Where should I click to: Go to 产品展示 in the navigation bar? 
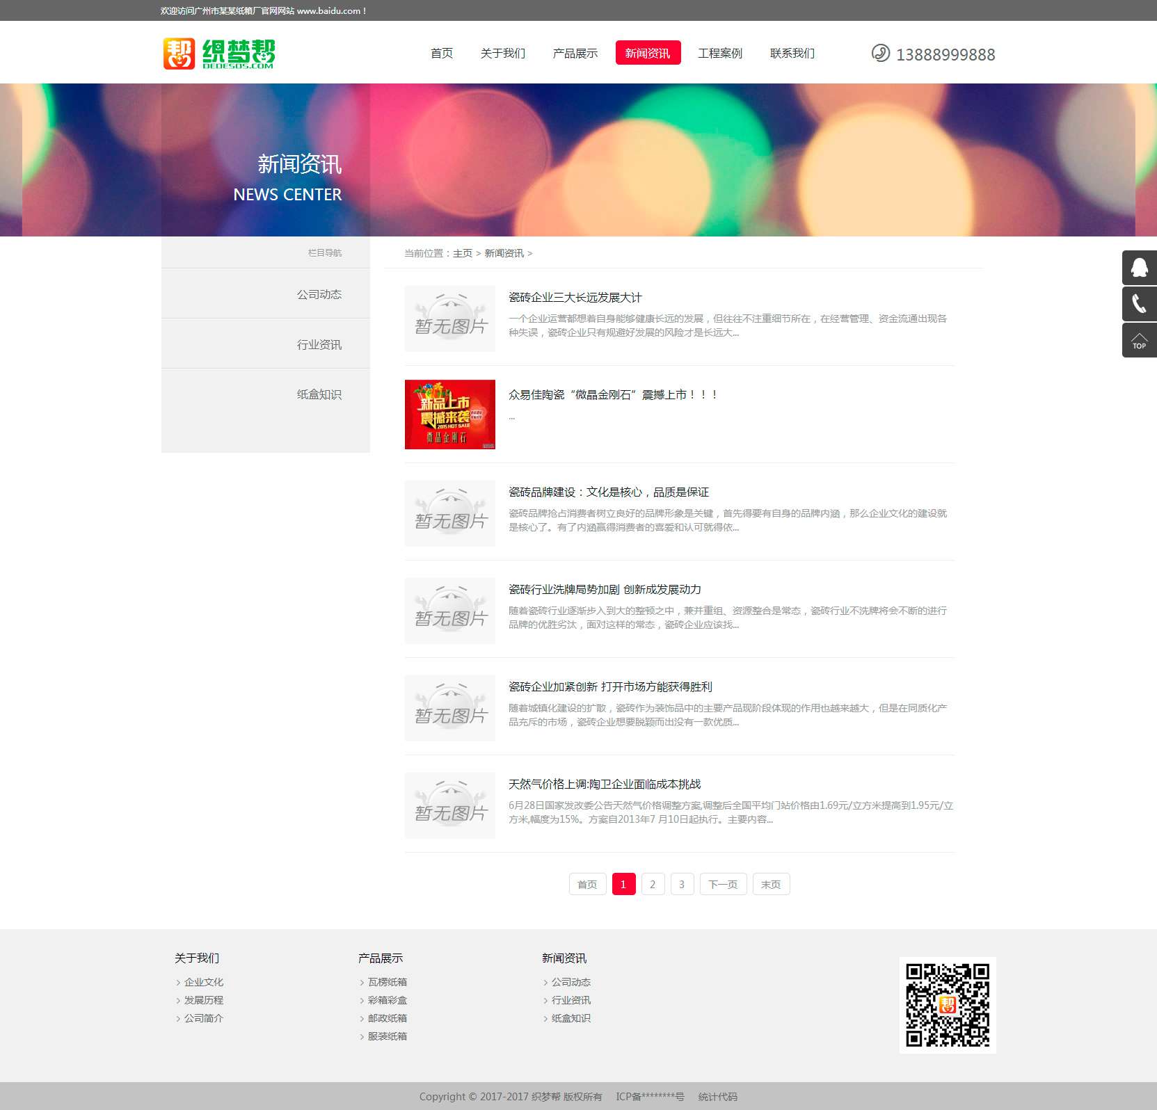(x=575, y=54)
